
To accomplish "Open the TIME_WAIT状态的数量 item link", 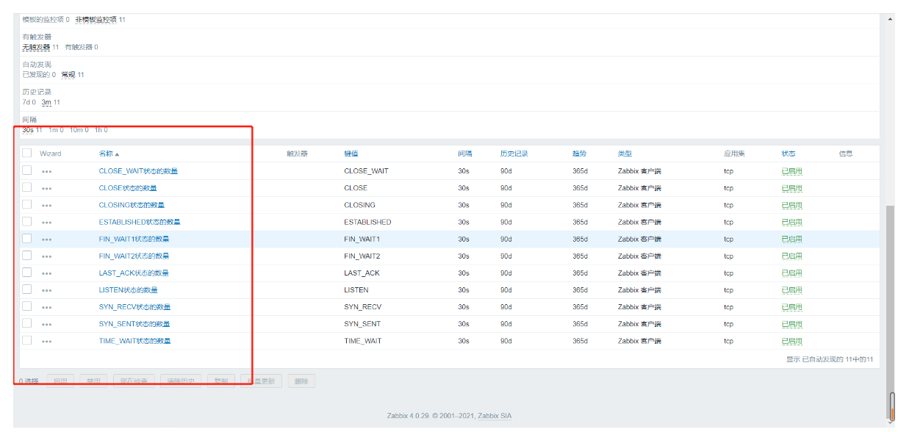I will pyautogui.click(x=134, y=341).
